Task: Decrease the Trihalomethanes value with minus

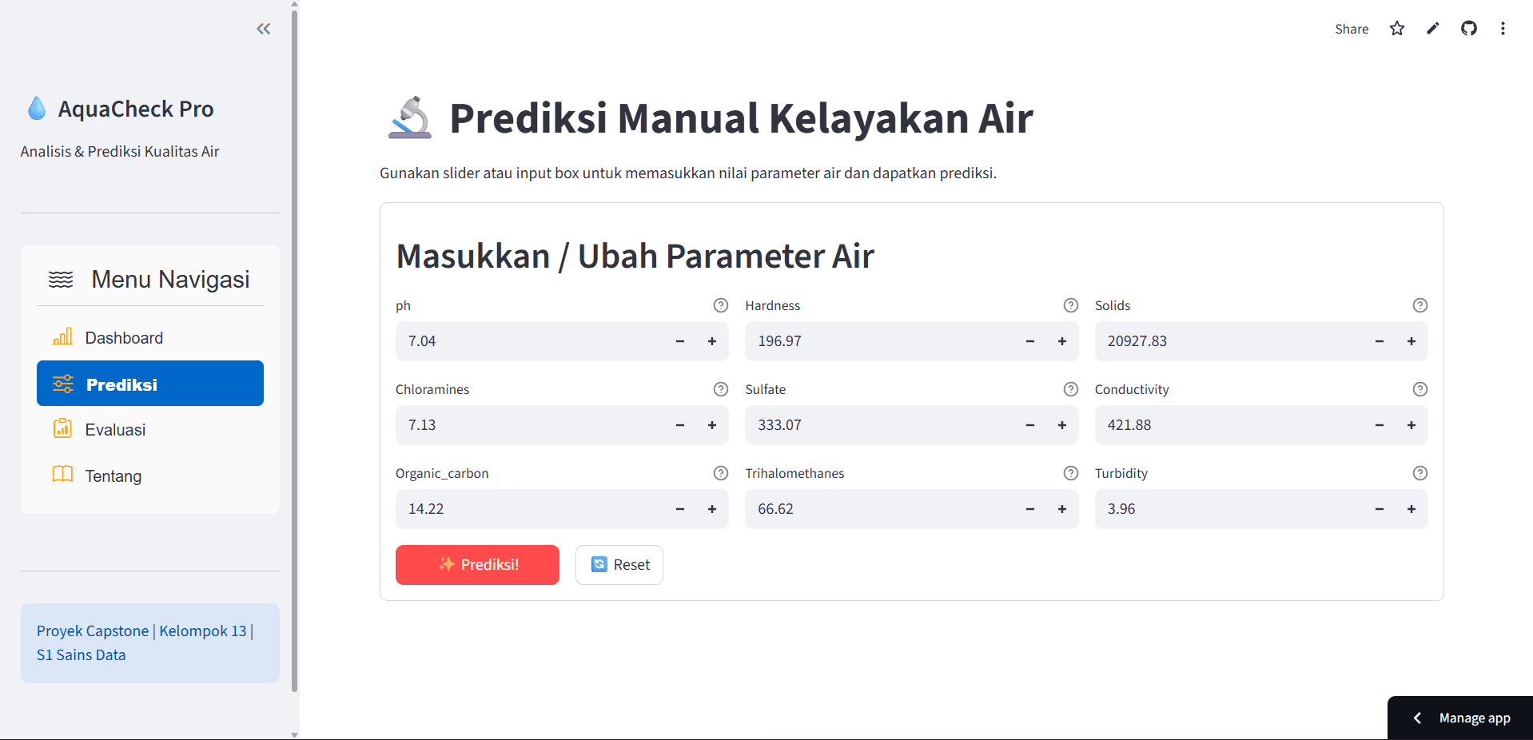Action: pyautogui.click(x=1030, y=509)
